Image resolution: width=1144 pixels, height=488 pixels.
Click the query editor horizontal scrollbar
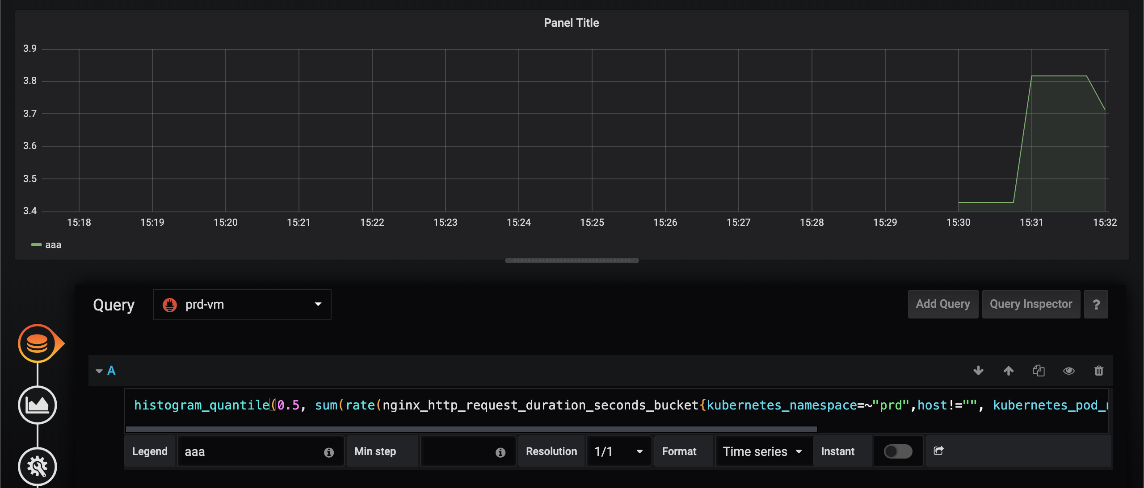[x=471, y=429]
